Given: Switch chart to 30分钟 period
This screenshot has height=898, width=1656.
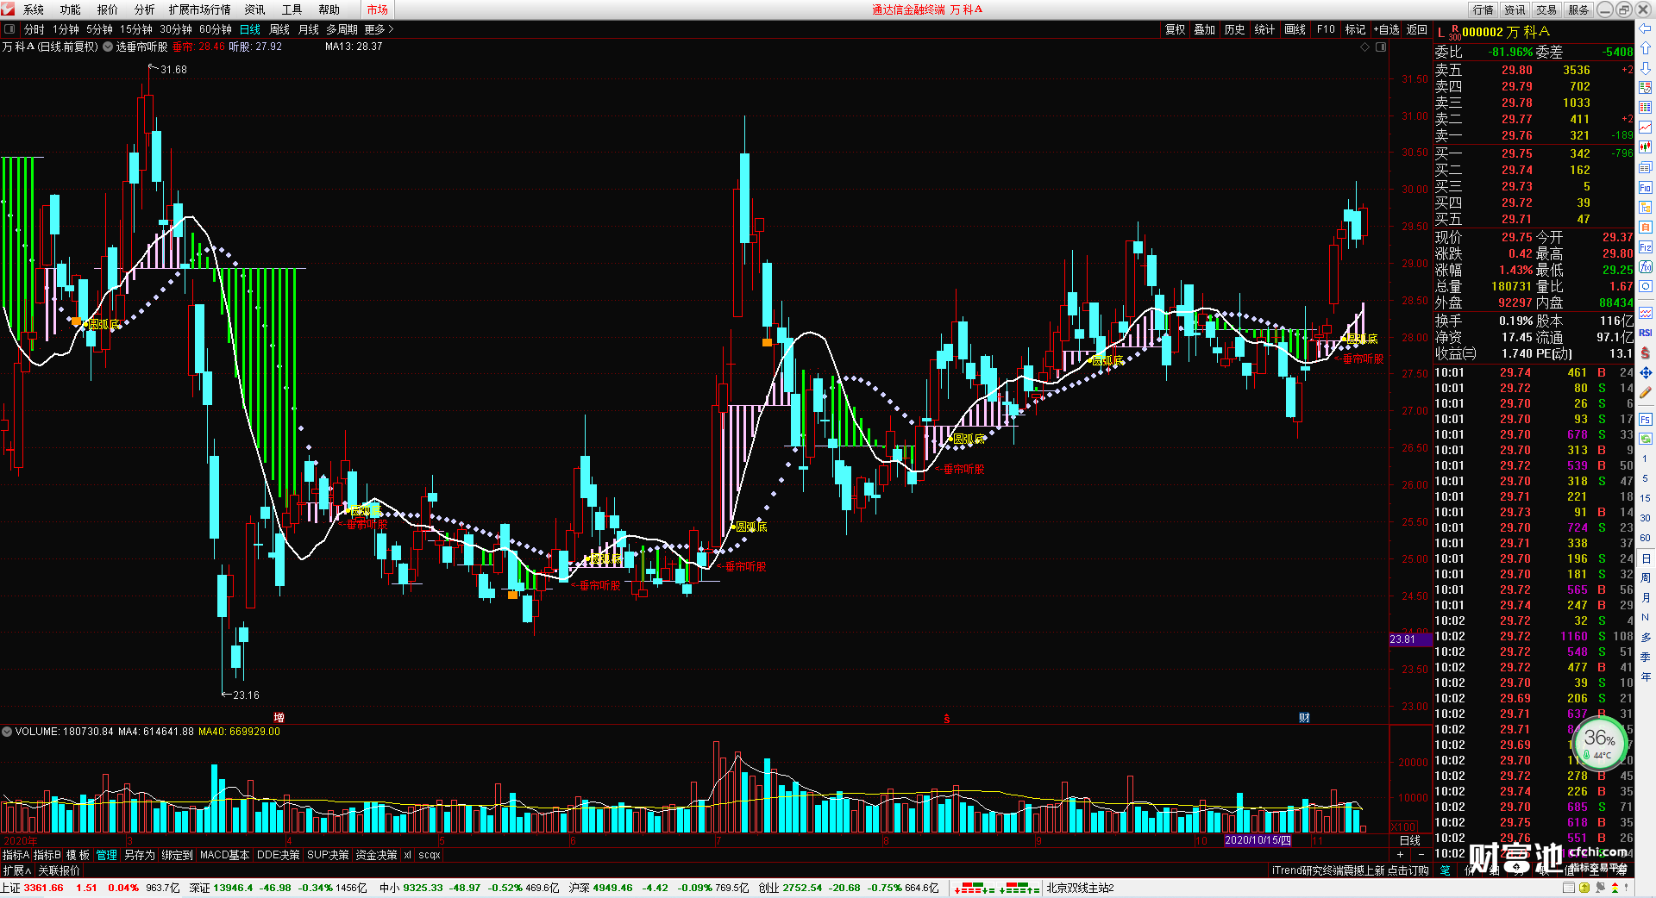Looking at the screenshot, I should pyautogui.click(x=176, y=29).
